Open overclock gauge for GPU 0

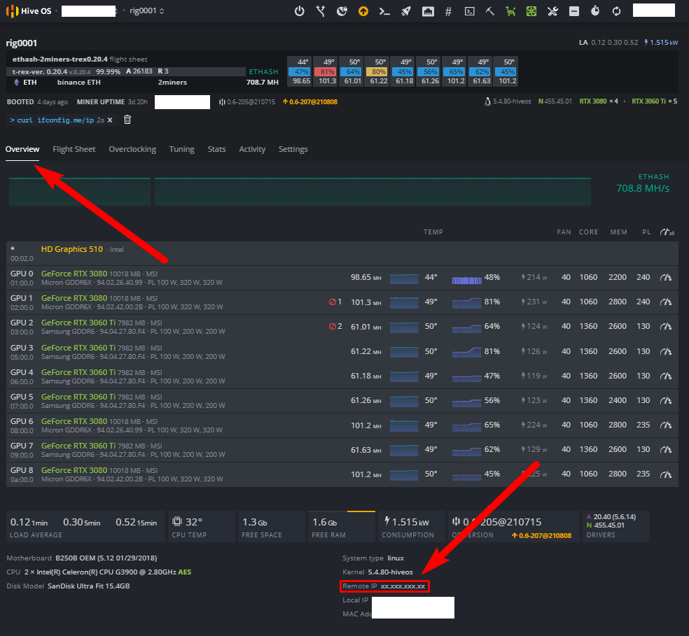(x=666, y=278)
